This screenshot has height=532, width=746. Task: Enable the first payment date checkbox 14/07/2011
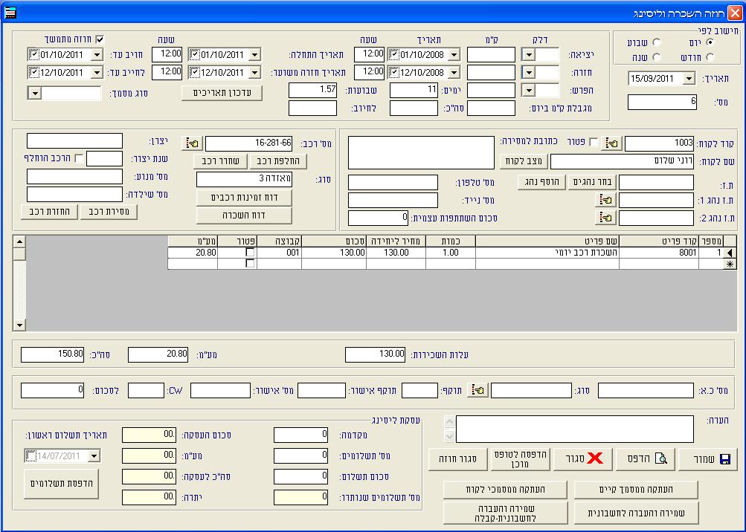[30, 456]
